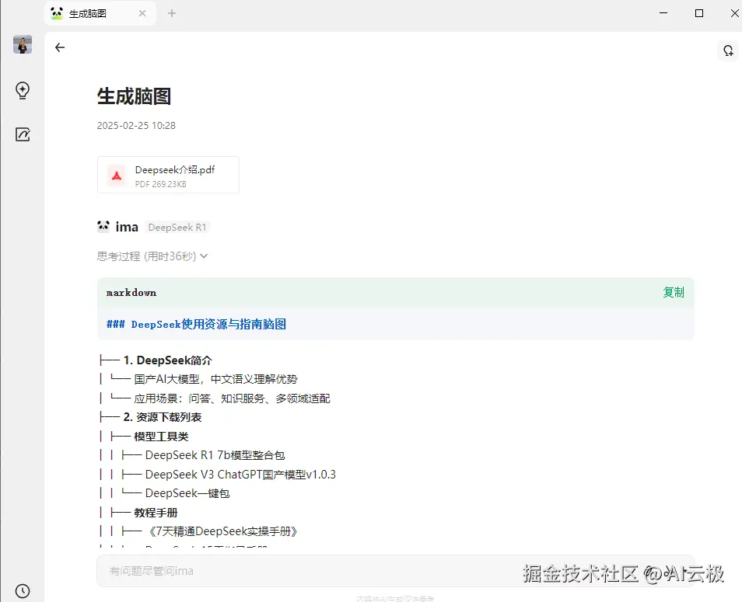Viewport: 742px width, 602px height.
Task: Click the new conversation icon top right
Action: (x=728, y=50)
